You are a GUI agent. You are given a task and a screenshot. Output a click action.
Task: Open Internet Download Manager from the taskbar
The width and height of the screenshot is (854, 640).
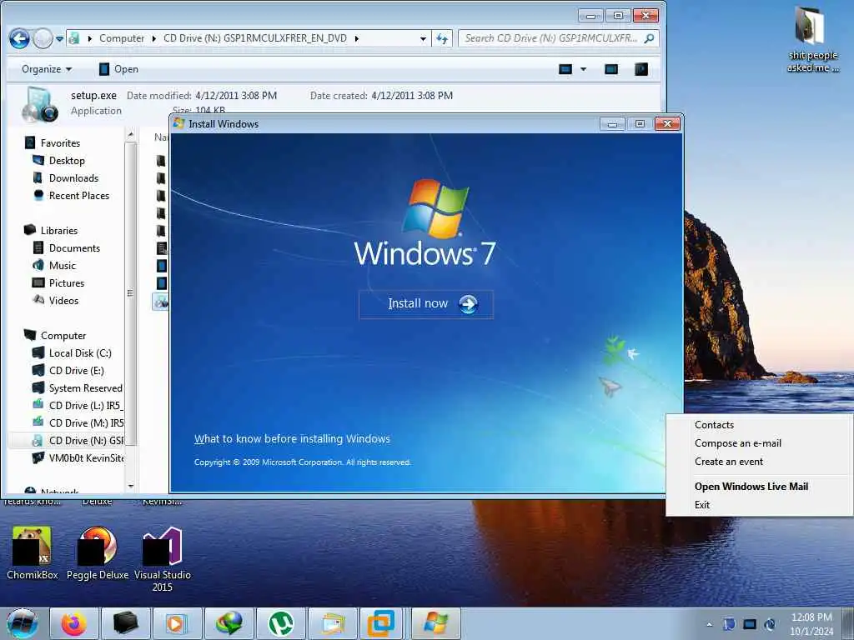pos(229,623)
